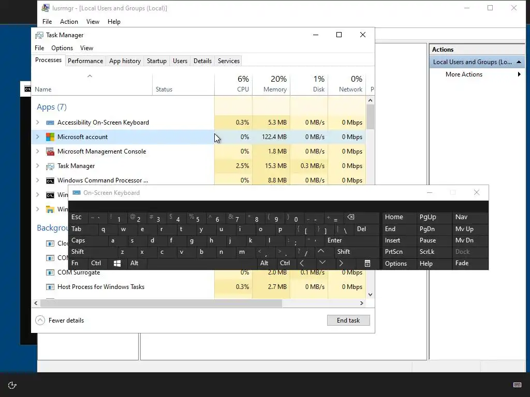Tap the Windows logo key on keyboard
The width and height of the screenshot is (530, 397).
click(117, 263)
